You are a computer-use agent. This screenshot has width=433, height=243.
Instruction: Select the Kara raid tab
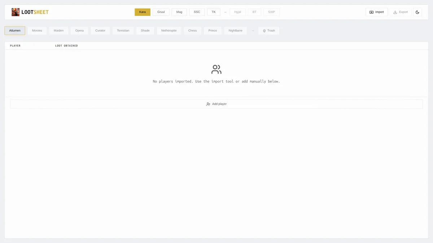143,12
